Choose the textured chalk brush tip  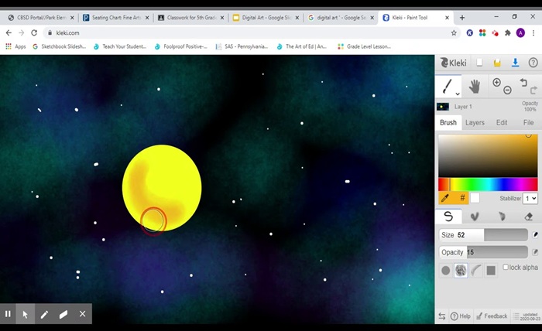coord(461,270)
